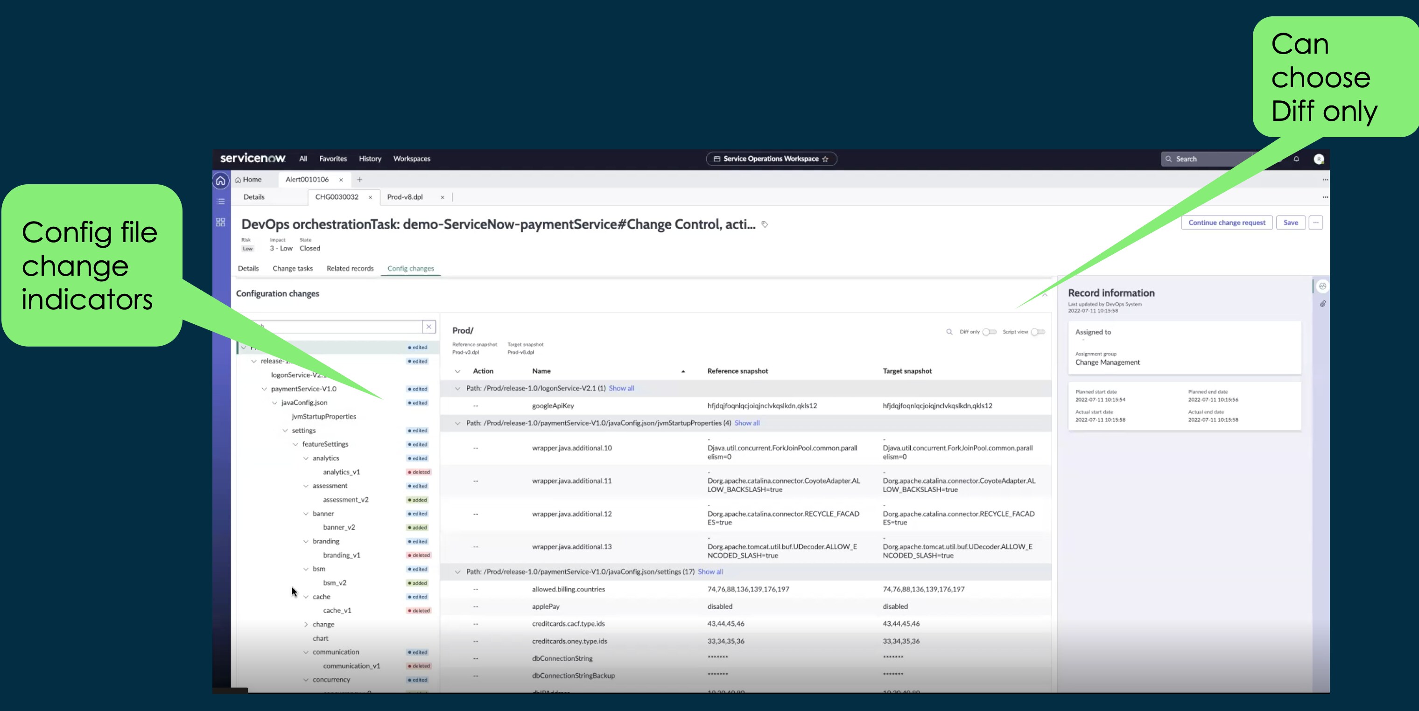Collapse the featureSettings tree node

pos(295,445)
